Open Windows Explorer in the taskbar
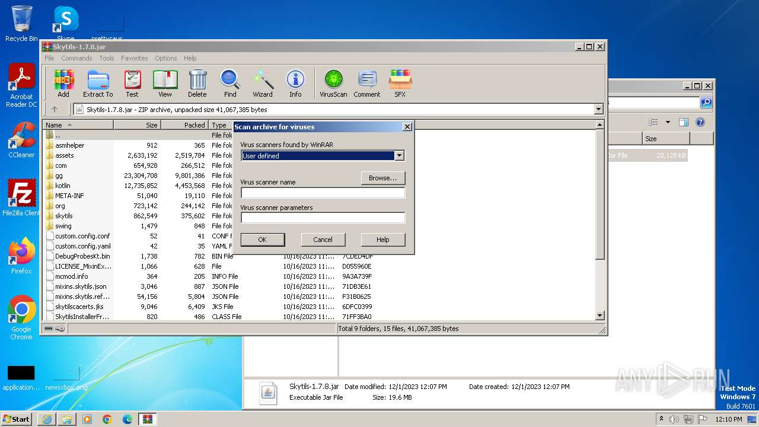Screen dimensions: 759x427 point(67,419)
